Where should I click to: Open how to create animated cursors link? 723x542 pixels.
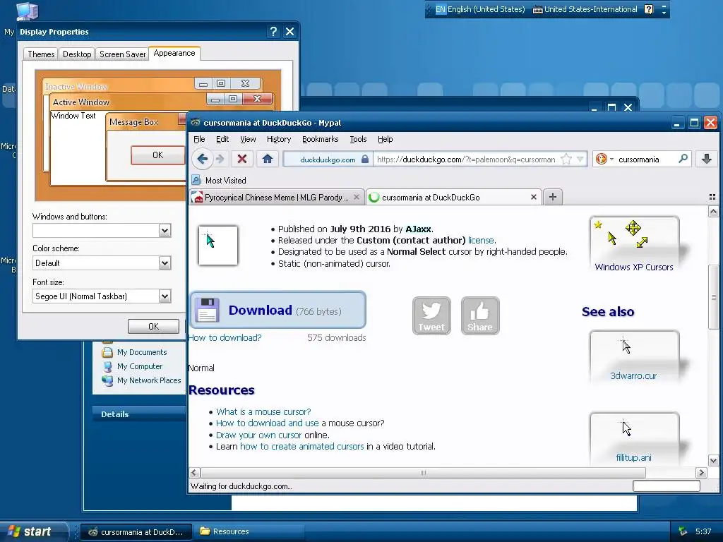[302, 446]
